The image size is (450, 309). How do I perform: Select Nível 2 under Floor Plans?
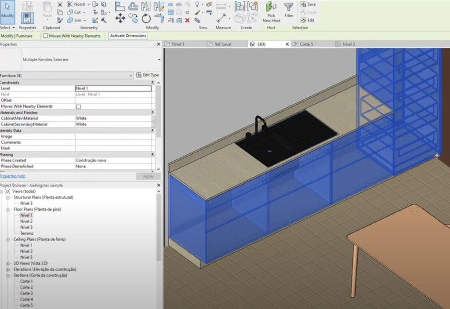tap(26, 222)
